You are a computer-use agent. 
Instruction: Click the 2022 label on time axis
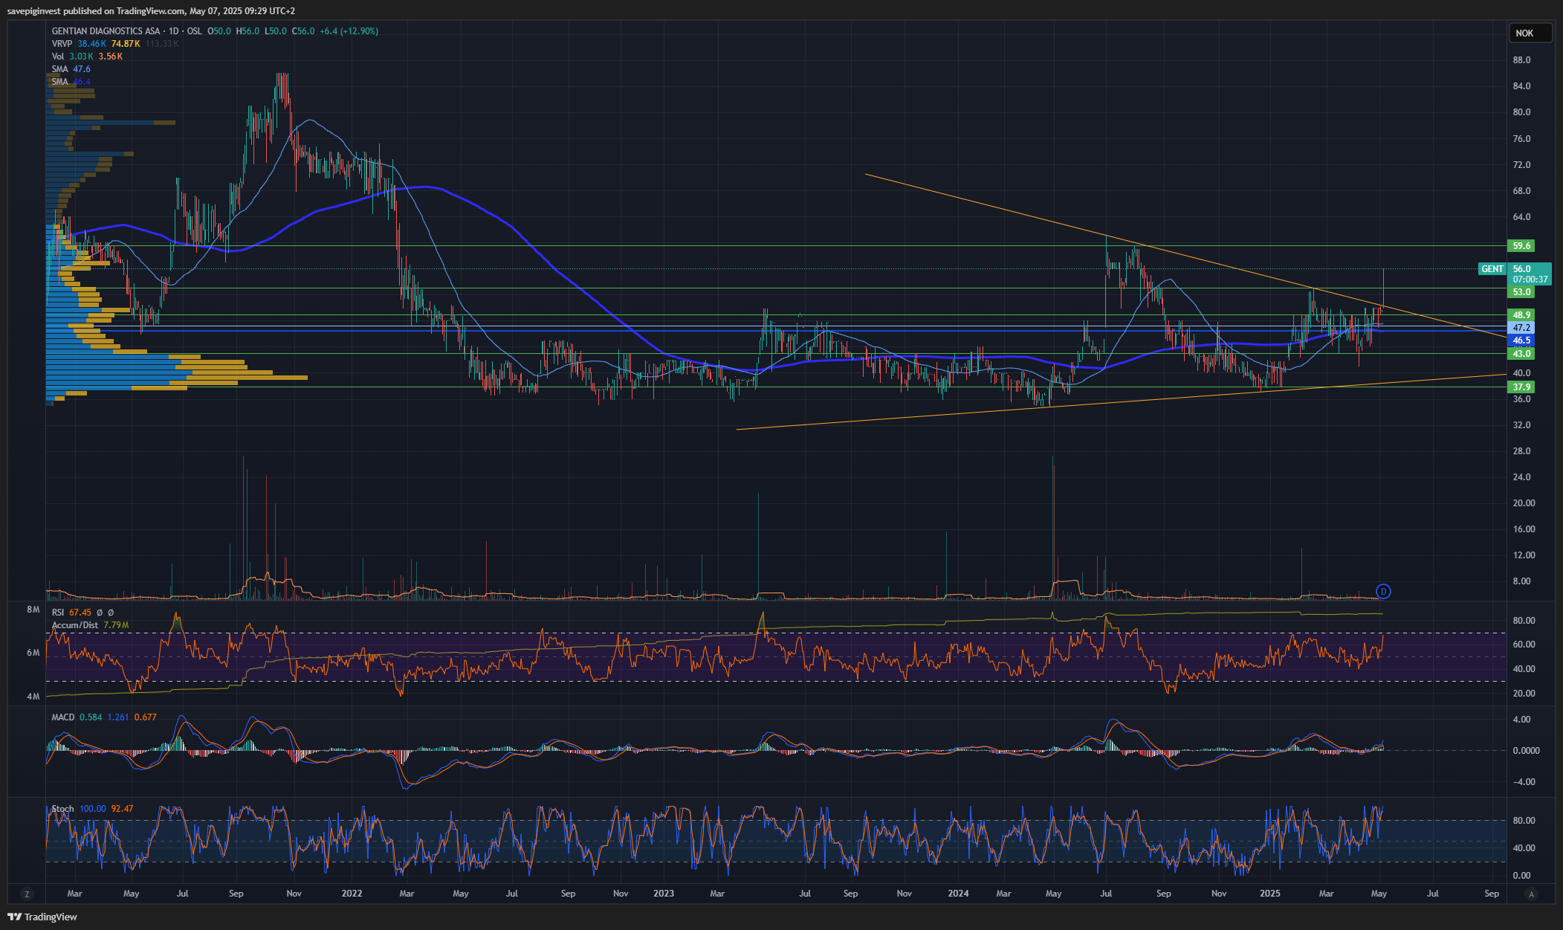(352, 894)
